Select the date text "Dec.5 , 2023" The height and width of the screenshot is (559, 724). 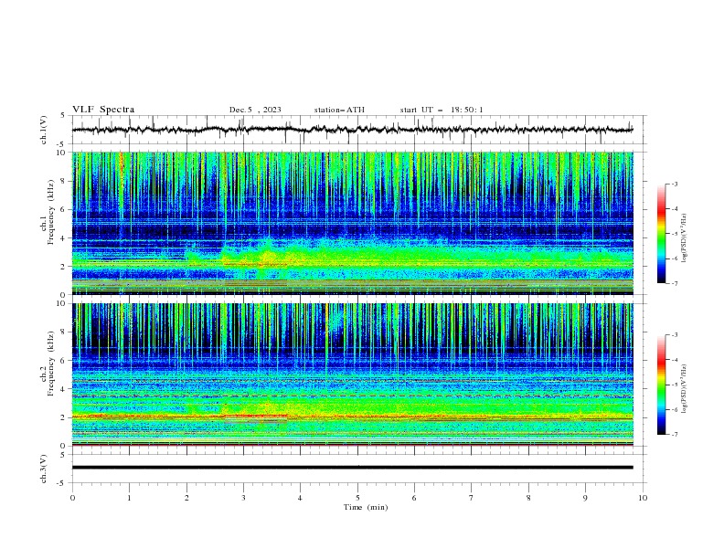255,110
